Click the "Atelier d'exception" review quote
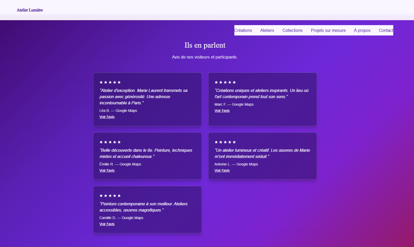The image size is (414, 247). (x=143, y=97)
